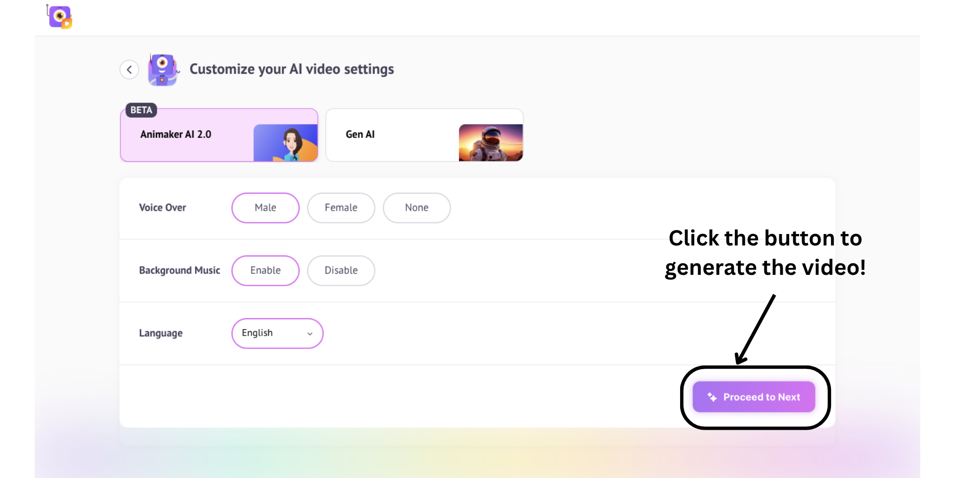Click Proceed to Next button
Screen dimensions: 955x478
754,397
